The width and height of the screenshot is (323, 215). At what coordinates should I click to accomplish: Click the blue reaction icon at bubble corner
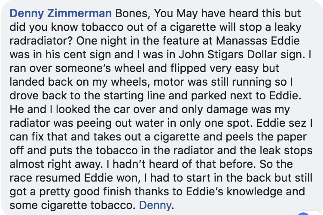[x=303, y=214]
